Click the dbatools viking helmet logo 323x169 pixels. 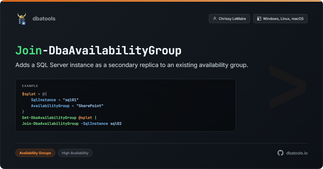tap(22, 19)
